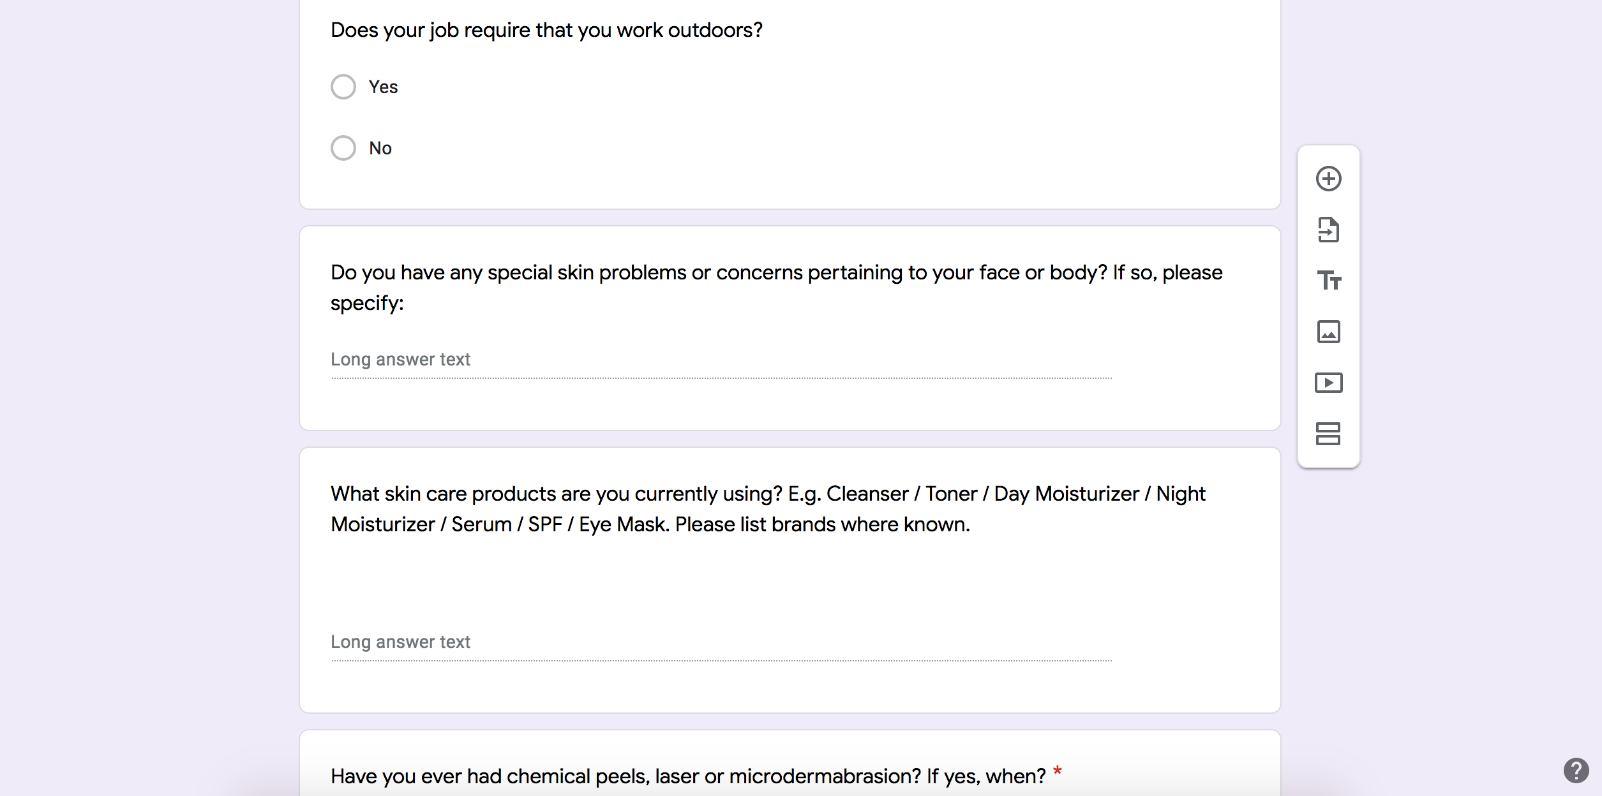Viewport: 1602px width, 796px height.
Task: Select the No radio button
Action: (x=343, y=148)
